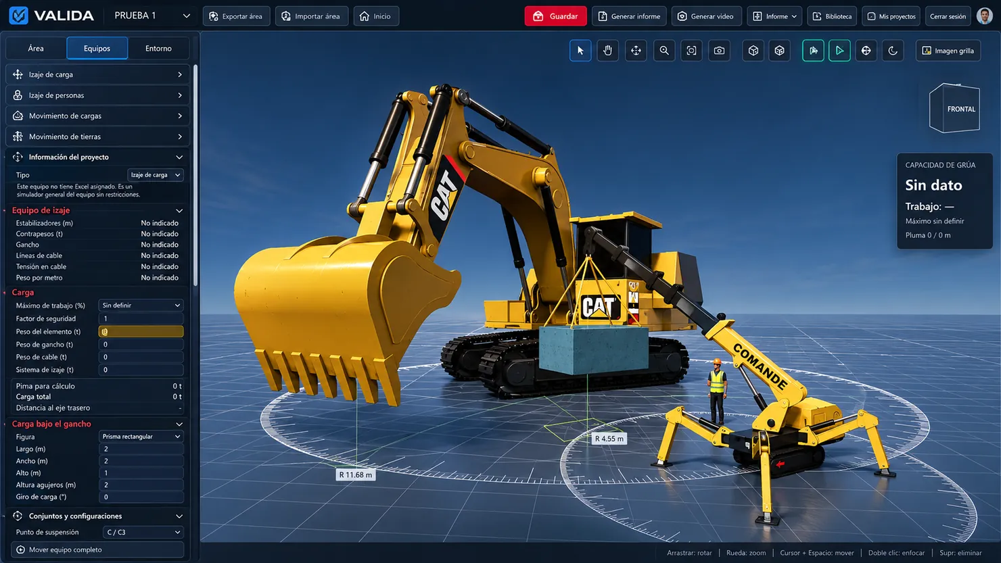Click the second 3D cube view icon

pyautogui.click(x=780, y=51)
